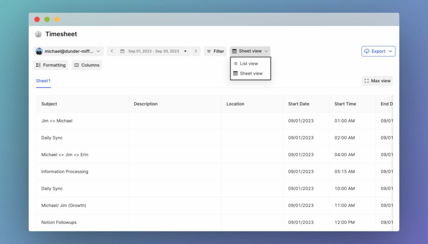Click the Formatting list icon

pyautogui.click(x=38, y=65)
